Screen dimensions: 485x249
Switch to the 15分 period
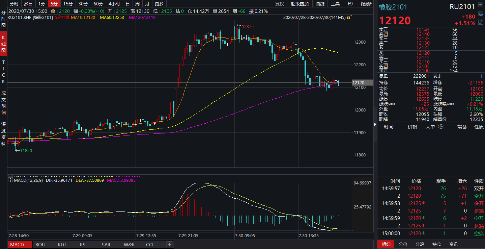click(x=68, y=4)
